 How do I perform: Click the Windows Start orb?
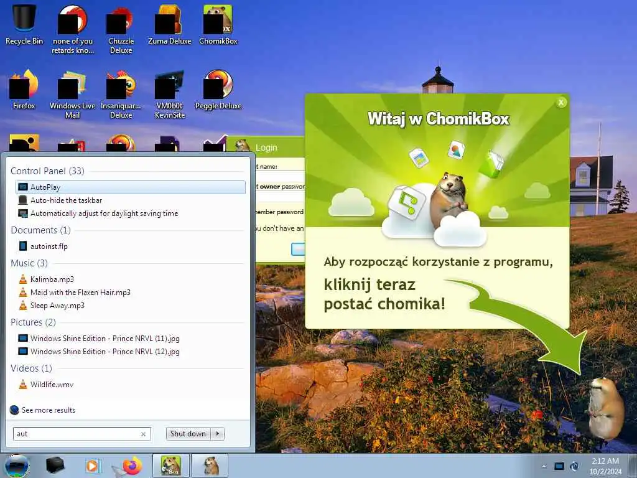17,466
